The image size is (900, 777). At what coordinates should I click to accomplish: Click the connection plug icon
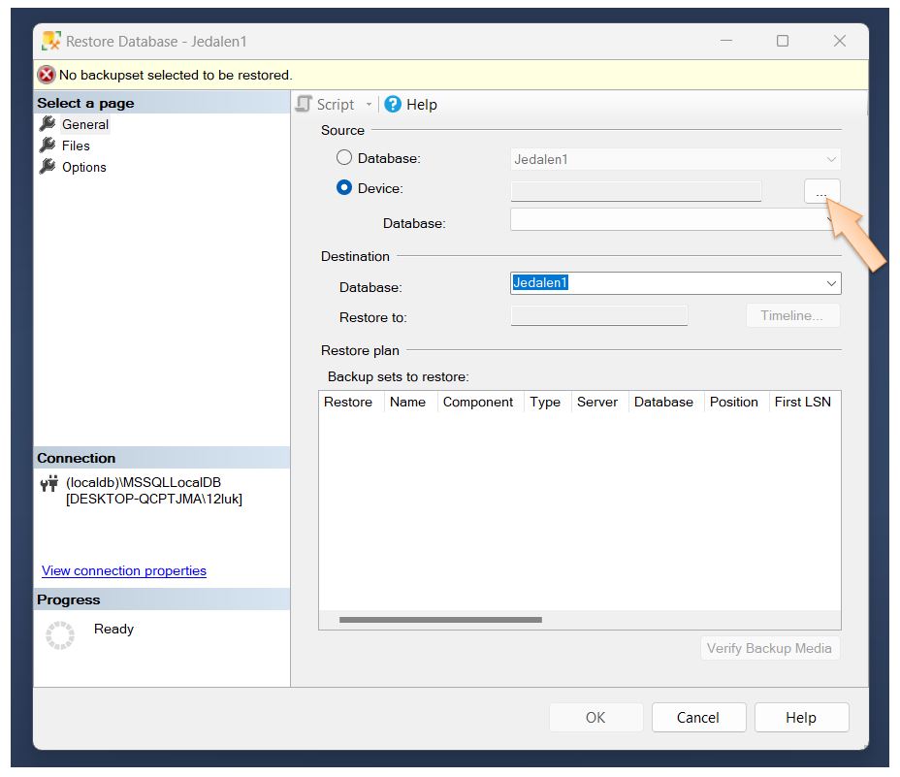click(49, 484)
